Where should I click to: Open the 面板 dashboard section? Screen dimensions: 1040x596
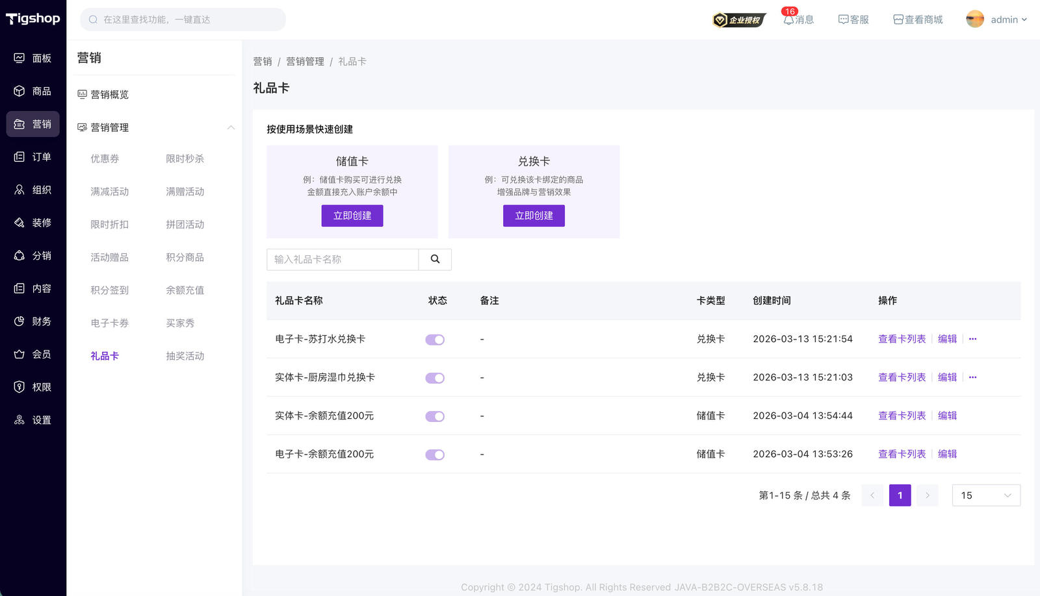pos(33,58)
